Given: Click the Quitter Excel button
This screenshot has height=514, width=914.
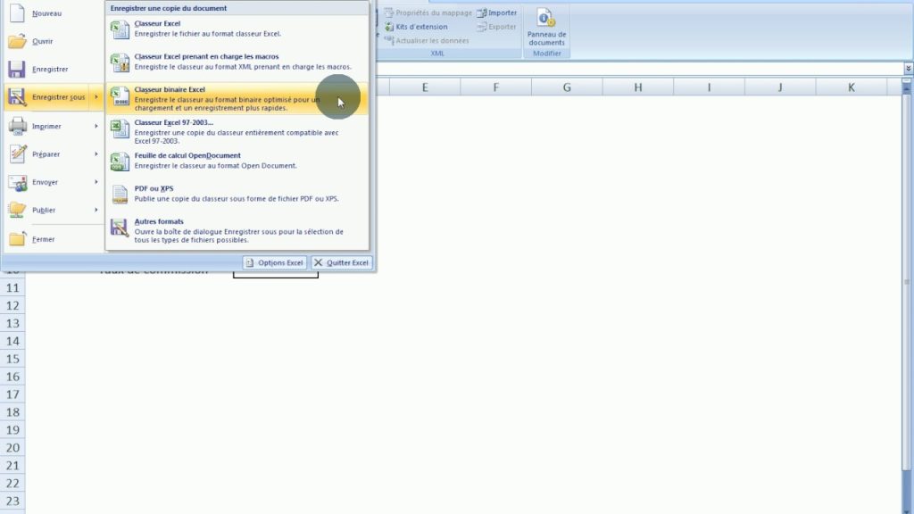Looking at the screenshot, I should click(342, 263).
